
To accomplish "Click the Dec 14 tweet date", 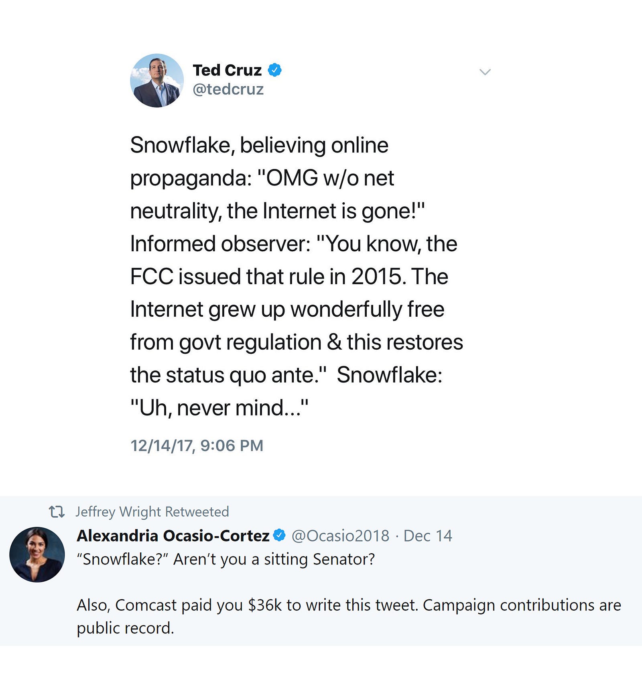I will [x=428, y=536].
